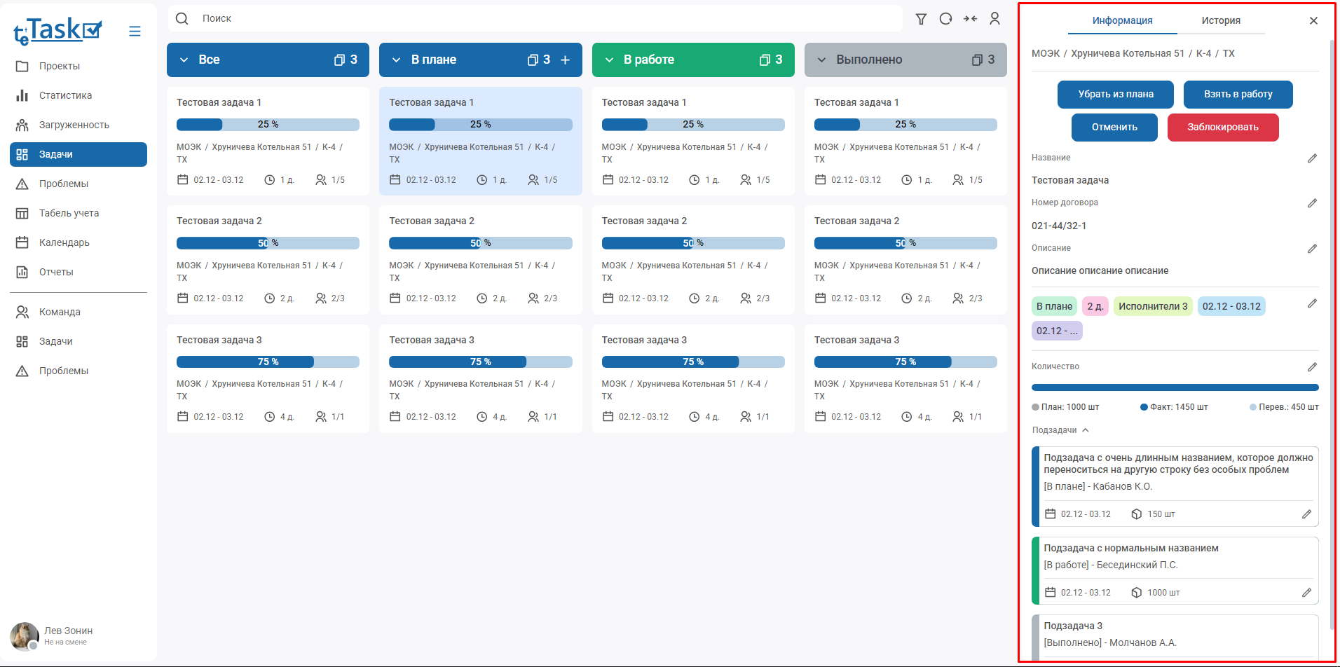Collapse the Подзадачи section

tap(1085, 430)
